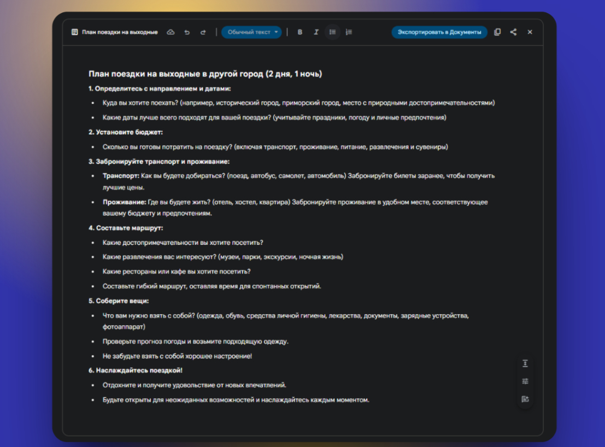The width and height of the screenshot is (605, 447).
Task: Click bullet Будьте открыты для неожиданных возможностей
Action: [x=236, y=400]
